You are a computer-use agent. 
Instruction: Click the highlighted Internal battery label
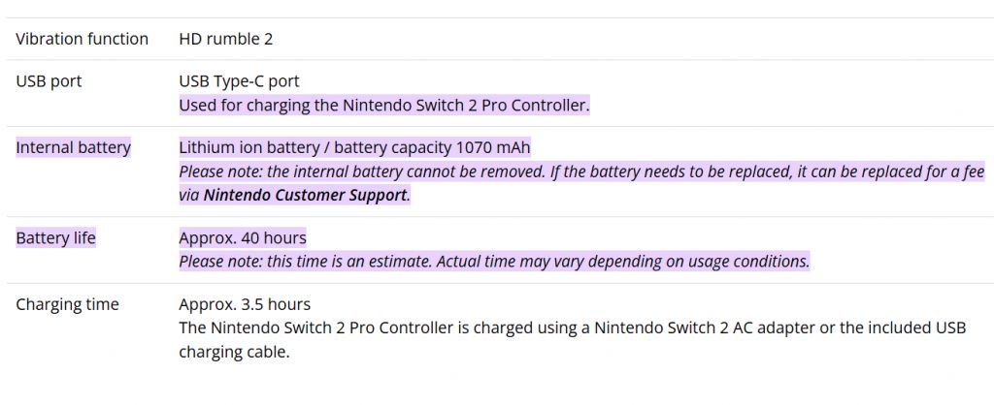pos(73,148)
